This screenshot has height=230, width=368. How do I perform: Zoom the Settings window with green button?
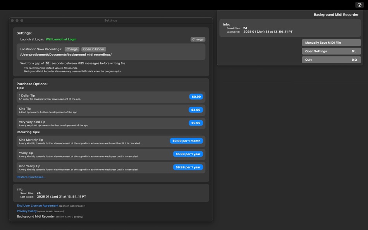(x=22, y=21)
